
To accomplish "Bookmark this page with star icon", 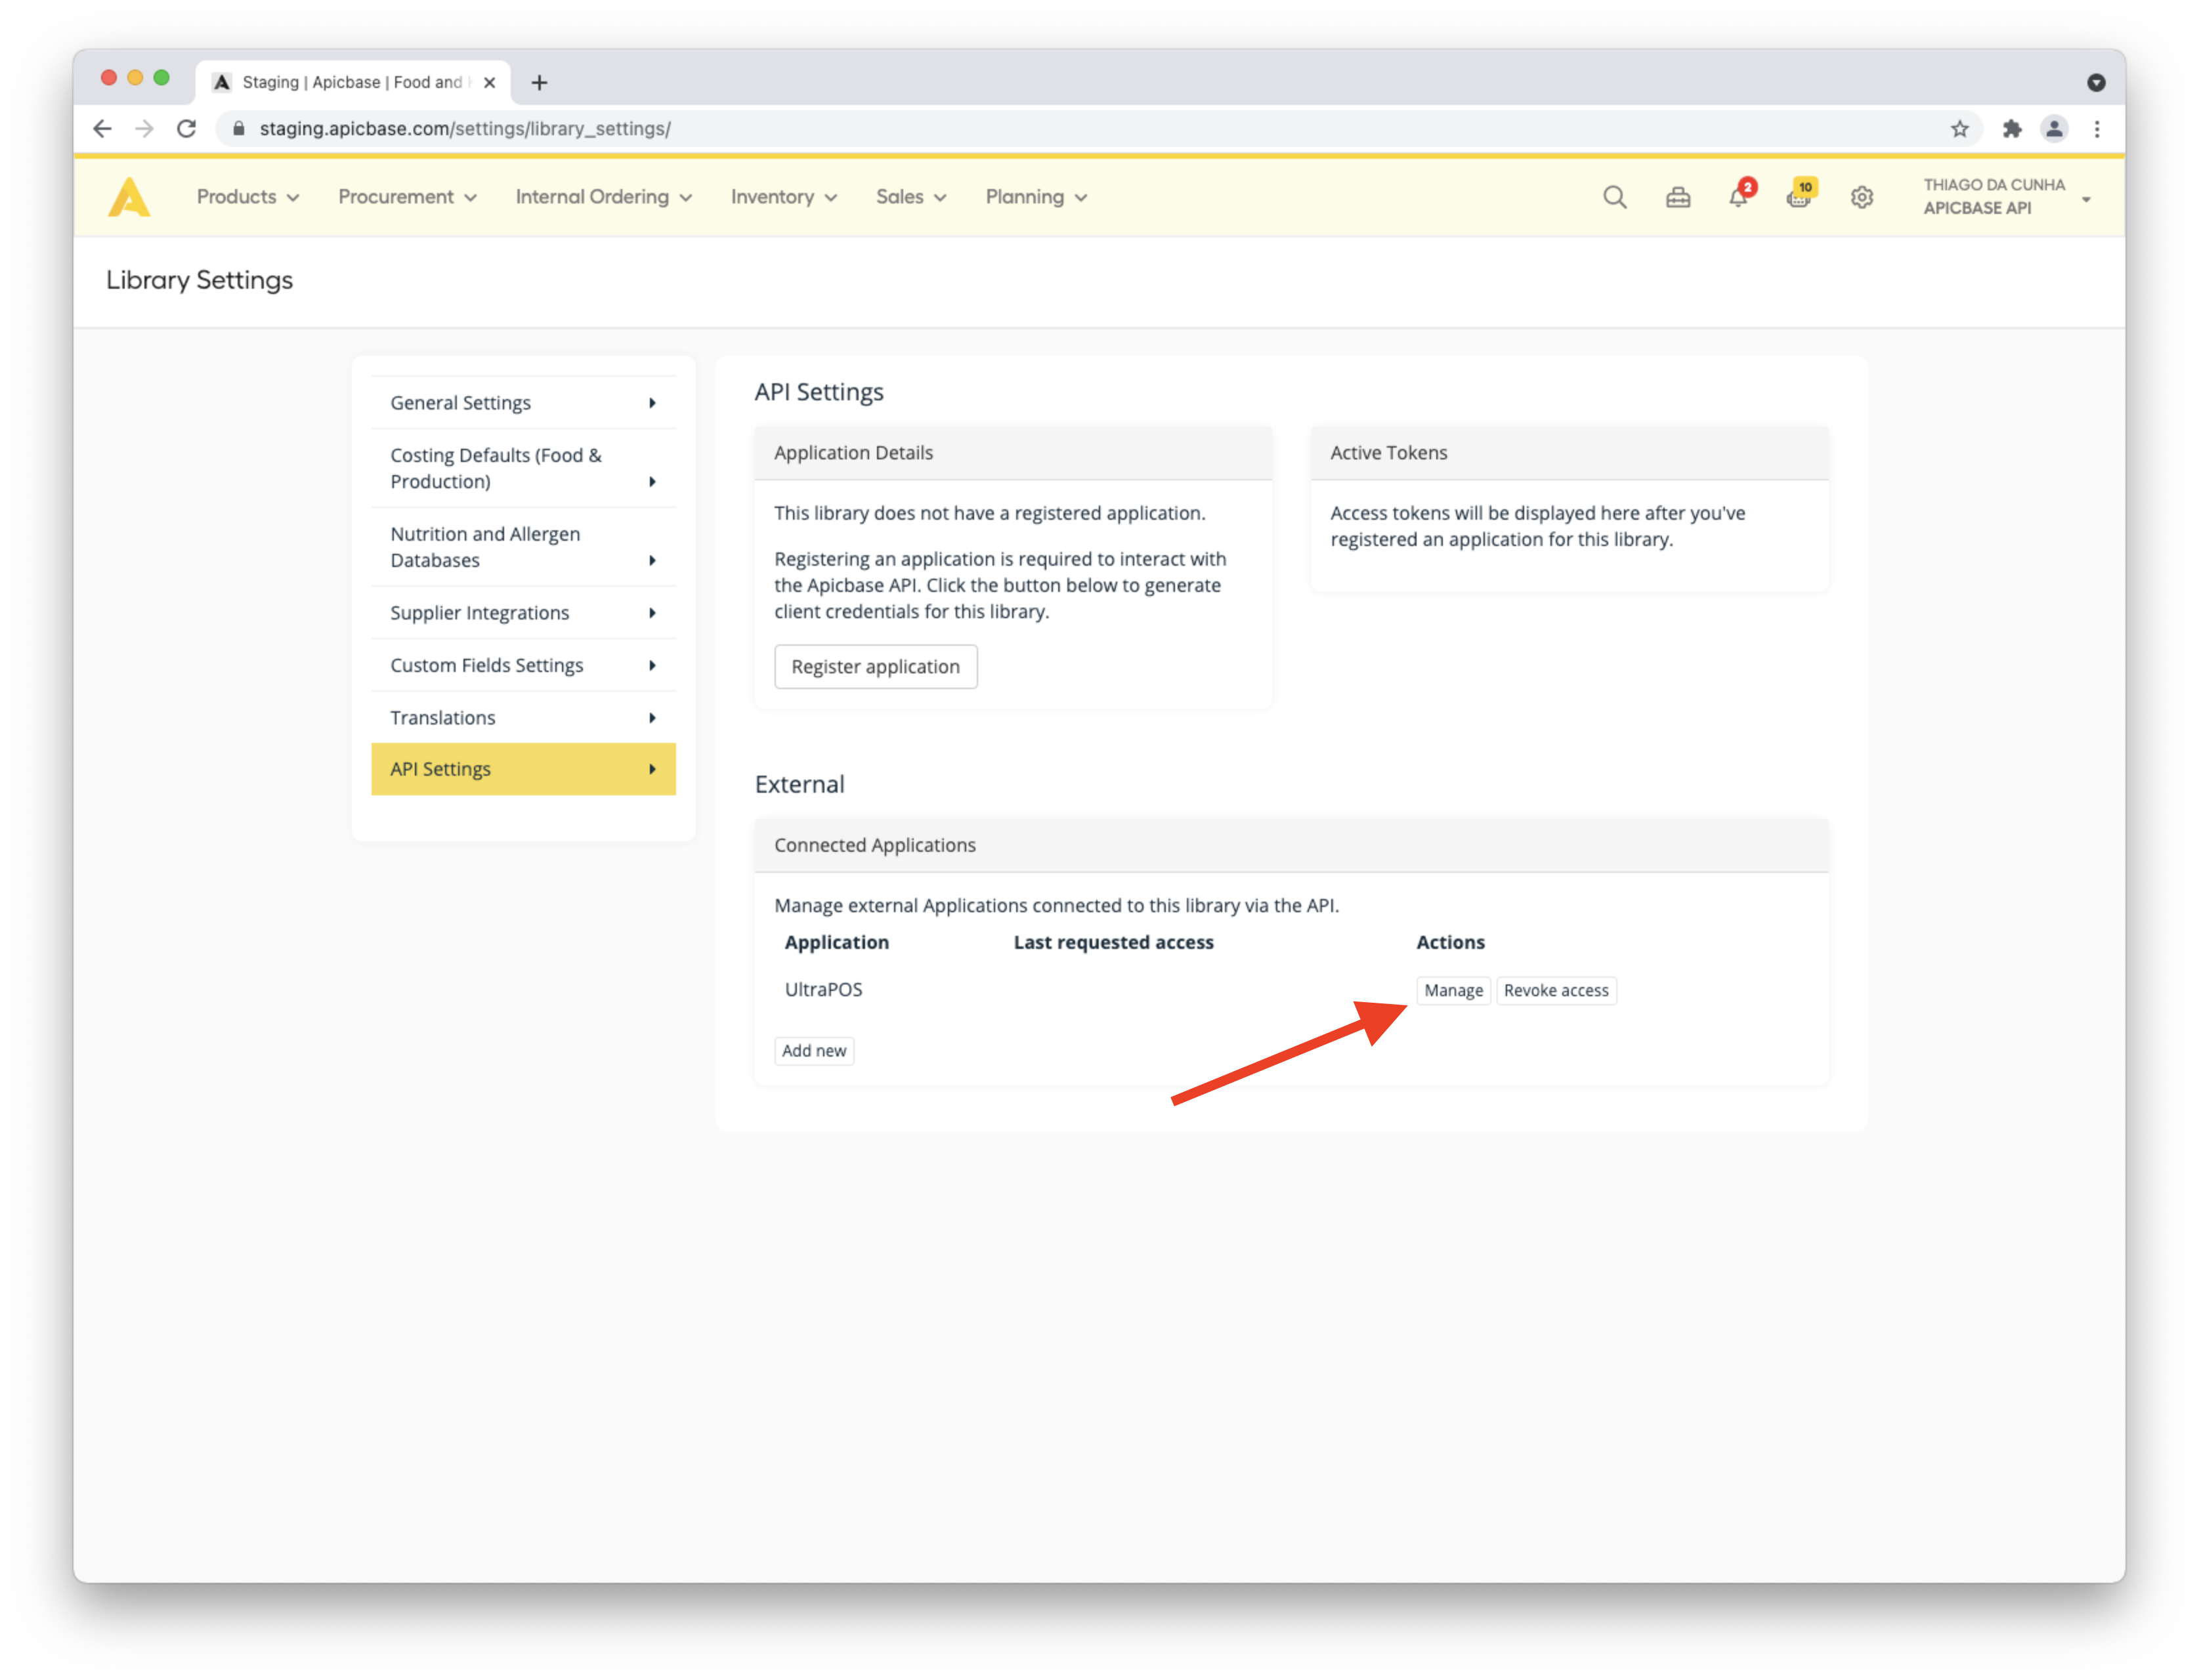I will tap(1959, 128).
